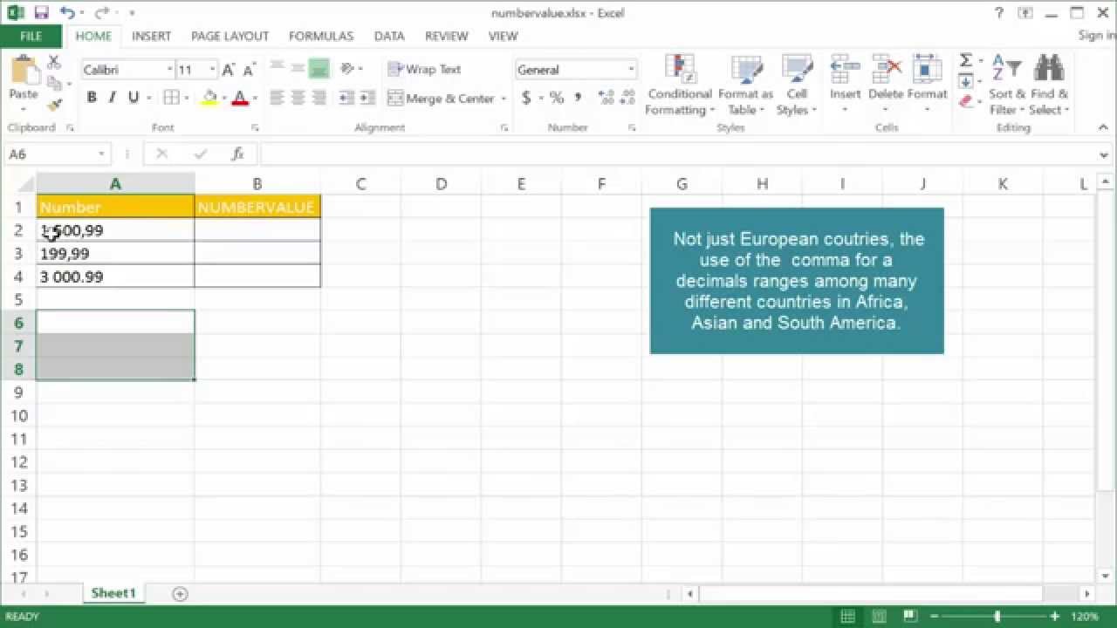This screenshot has width=1117, height=628.
Task: Toggle Italic formatting
Action: pos(112,98)
